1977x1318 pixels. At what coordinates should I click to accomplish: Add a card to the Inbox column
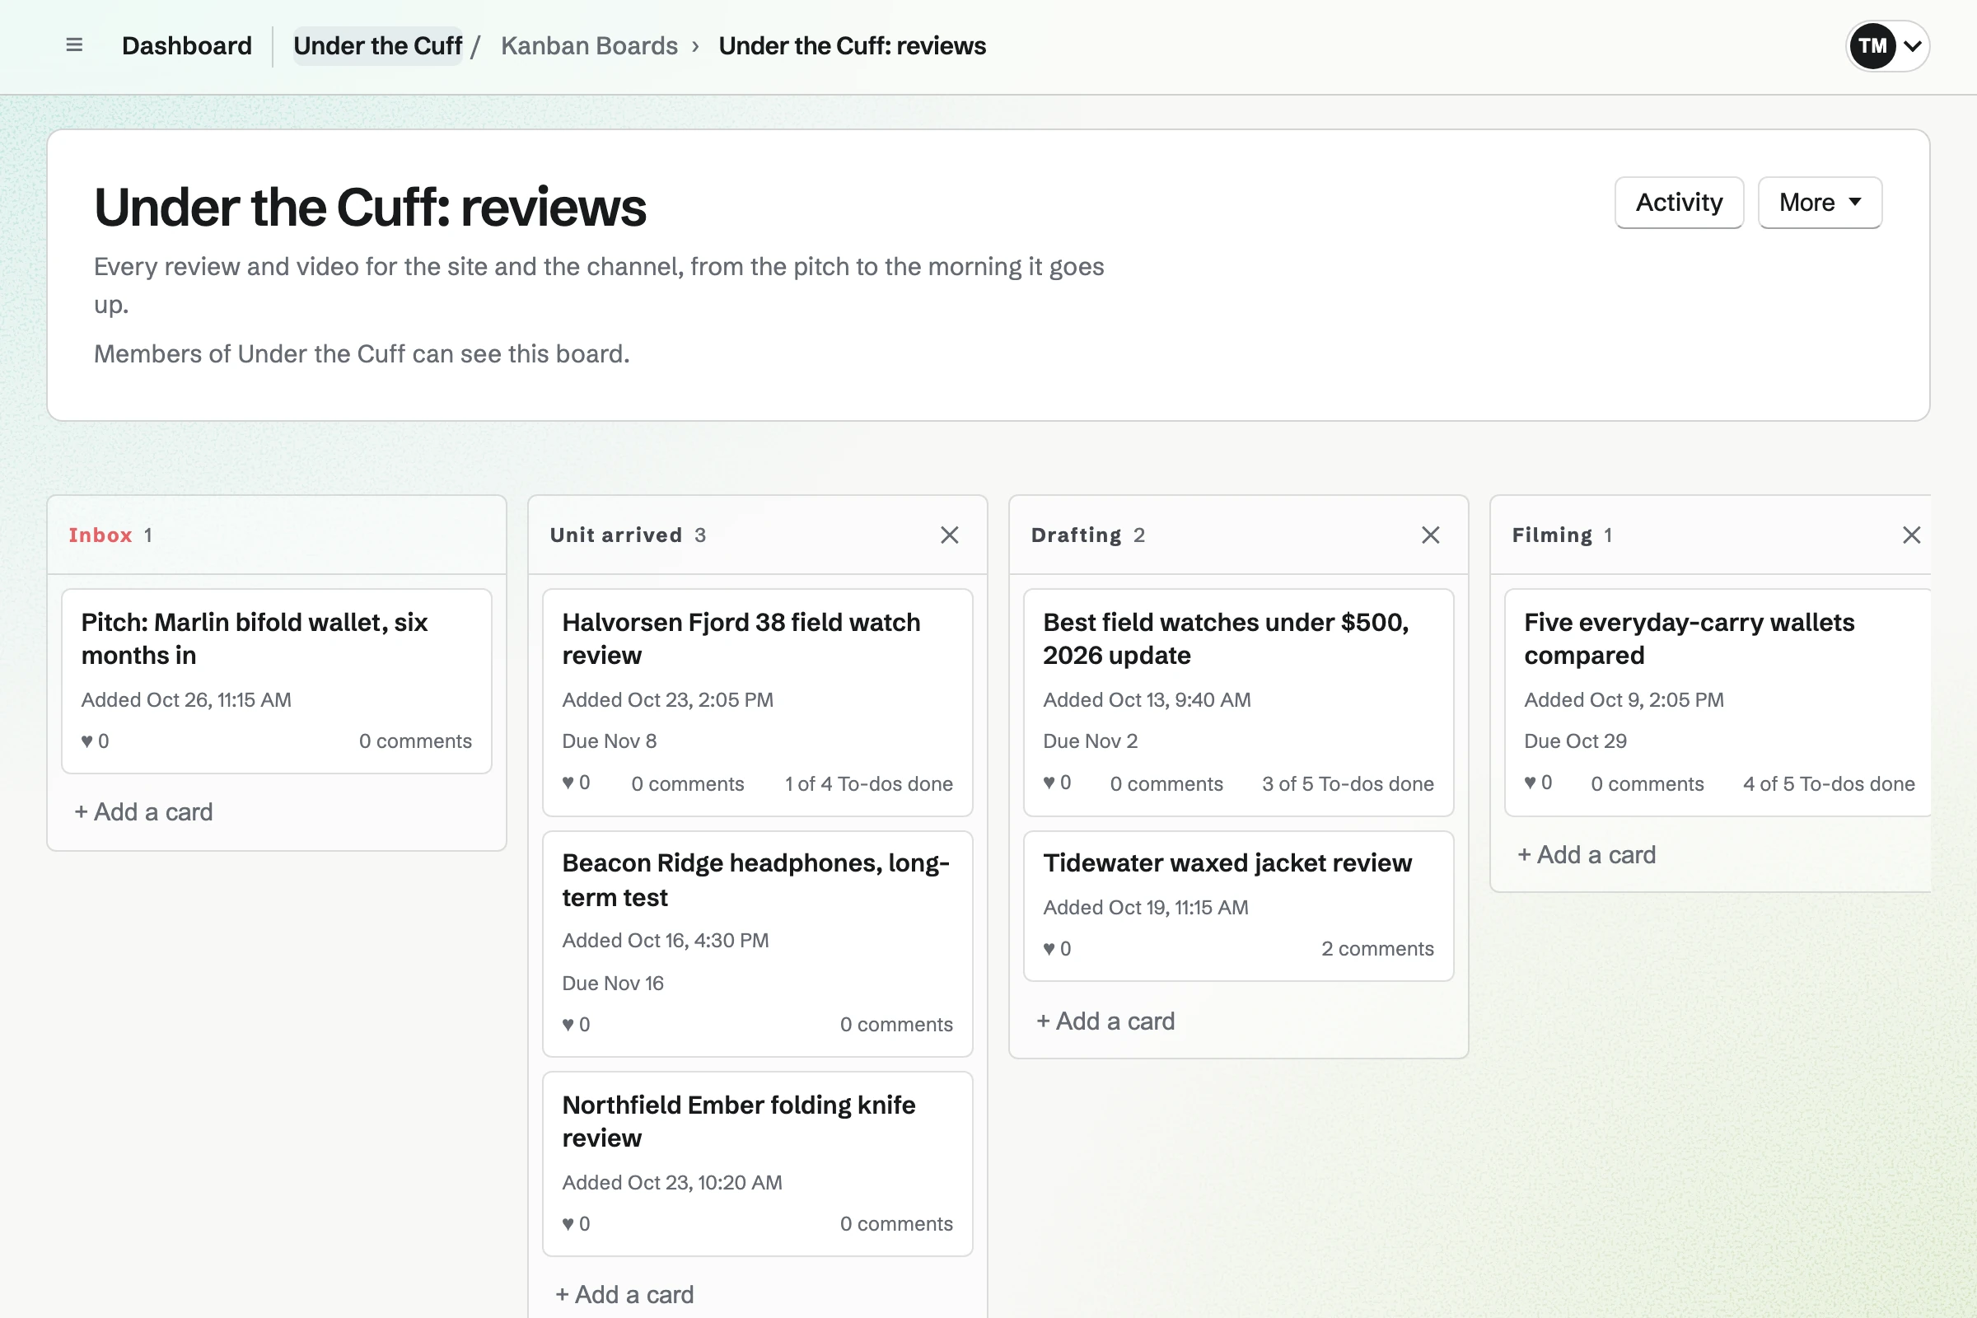(143, 812)
